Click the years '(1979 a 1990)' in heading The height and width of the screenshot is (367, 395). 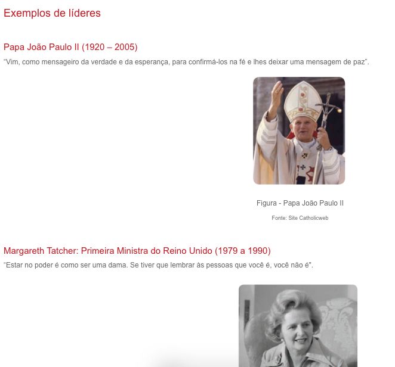(243, 251)
